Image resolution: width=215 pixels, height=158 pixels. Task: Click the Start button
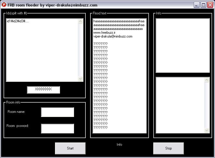pyautogui.click(x=70, y=148)
